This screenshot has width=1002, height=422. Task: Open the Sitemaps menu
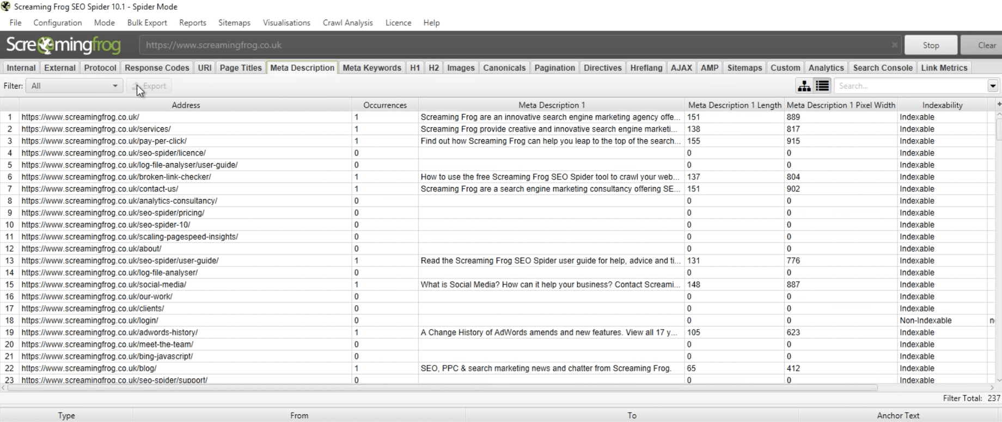[234, 23]
